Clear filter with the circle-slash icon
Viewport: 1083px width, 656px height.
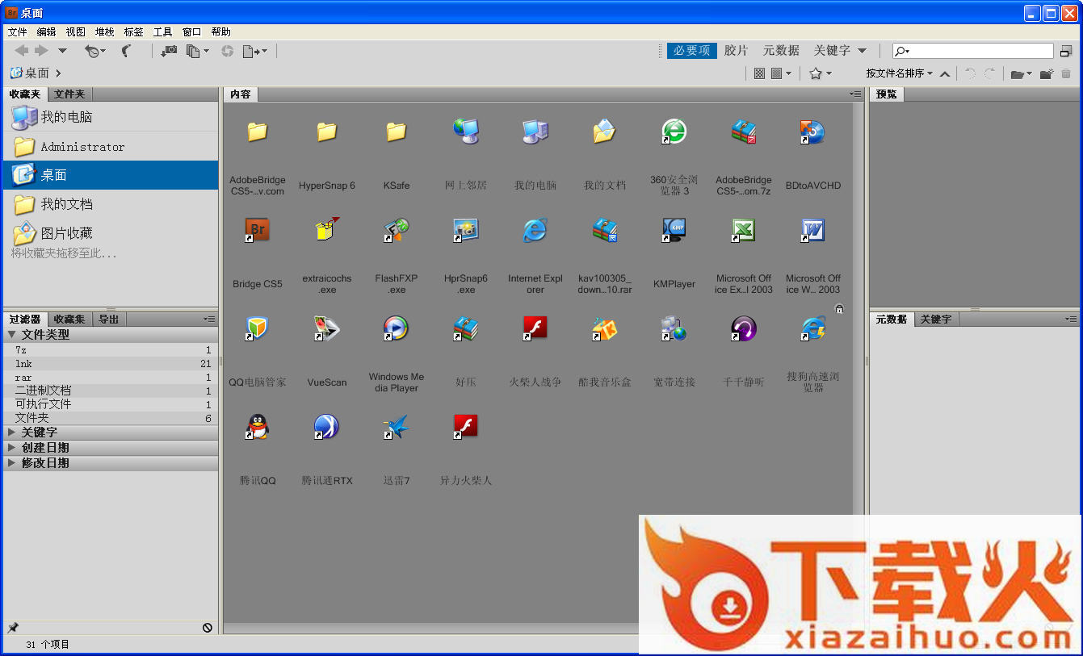[208, 628]
